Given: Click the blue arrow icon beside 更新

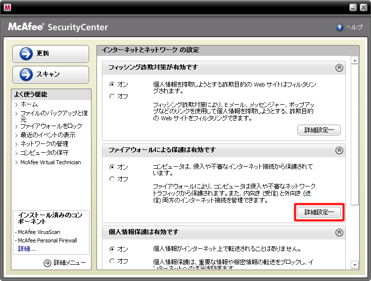Looking at the screenshot, I should point(26,54).
